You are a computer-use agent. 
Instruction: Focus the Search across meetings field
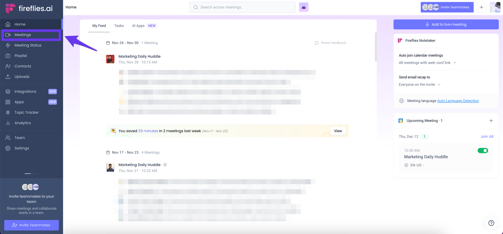(242, 7)
